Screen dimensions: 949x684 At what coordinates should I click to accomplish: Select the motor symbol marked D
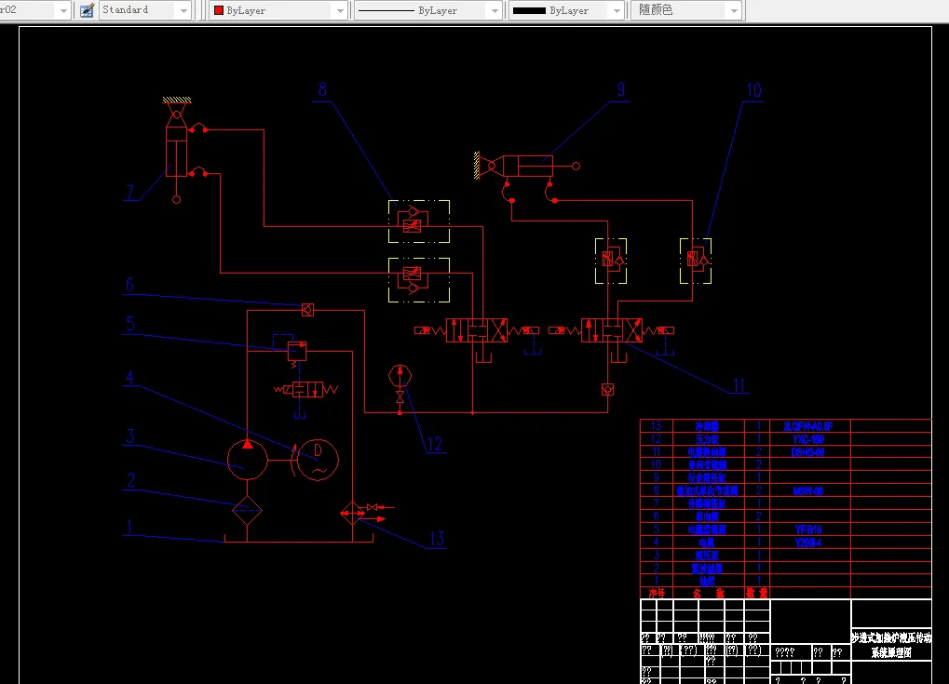318,461
